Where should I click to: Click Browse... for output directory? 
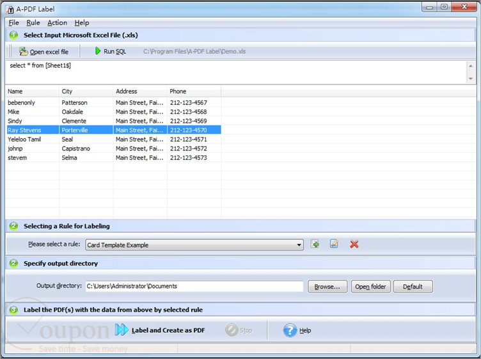pos(327,286)
